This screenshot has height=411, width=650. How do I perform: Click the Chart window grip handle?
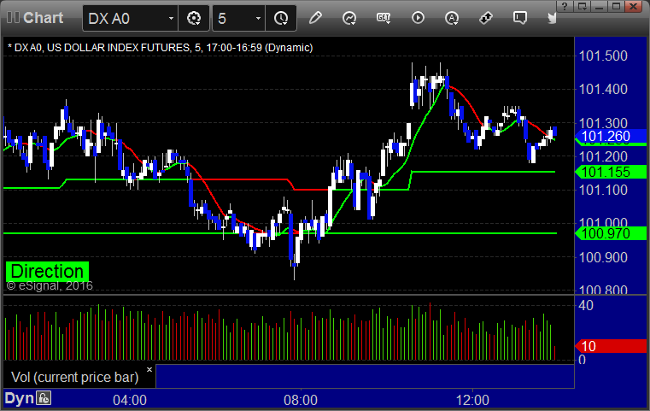(13, 18)
